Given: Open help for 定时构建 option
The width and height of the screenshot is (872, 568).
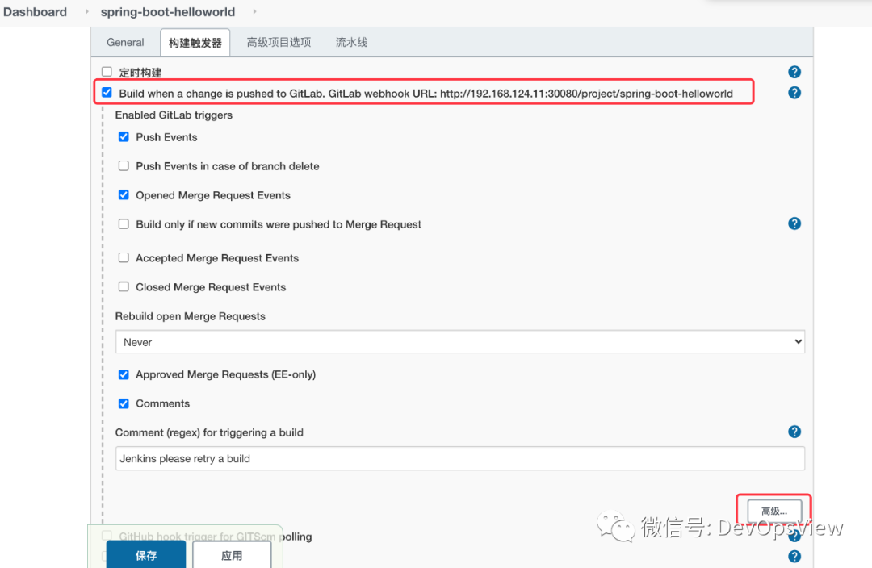Looking at the screenshot, I should (x=794, y=72).
